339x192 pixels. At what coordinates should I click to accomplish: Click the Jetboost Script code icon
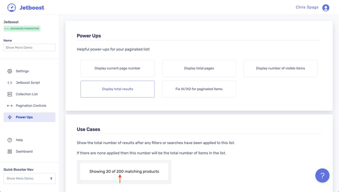tap(10, 83)
